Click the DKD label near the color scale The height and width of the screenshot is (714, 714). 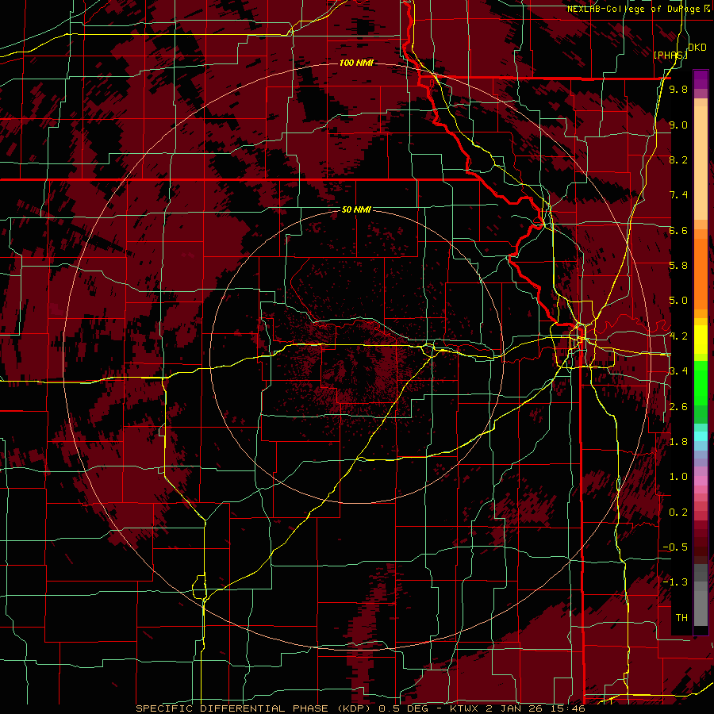click(x=697, y=48)
